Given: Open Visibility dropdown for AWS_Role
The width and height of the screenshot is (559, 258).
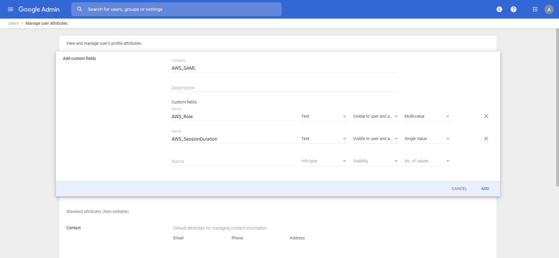Looking at the screenshot, I should coord(376,116).
